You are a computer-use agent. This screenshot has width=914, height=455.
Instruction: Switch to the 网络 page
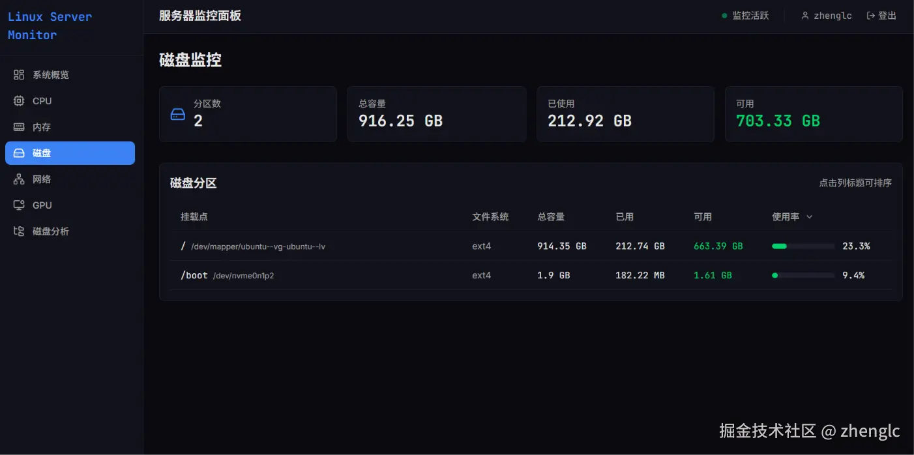[70, 179]
